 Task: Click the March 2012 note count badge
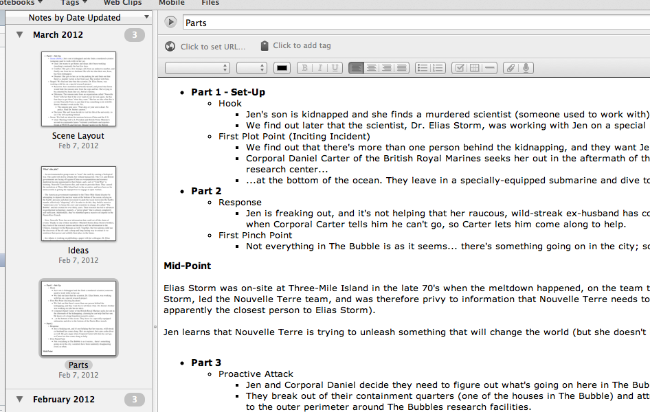coord(134,35)
